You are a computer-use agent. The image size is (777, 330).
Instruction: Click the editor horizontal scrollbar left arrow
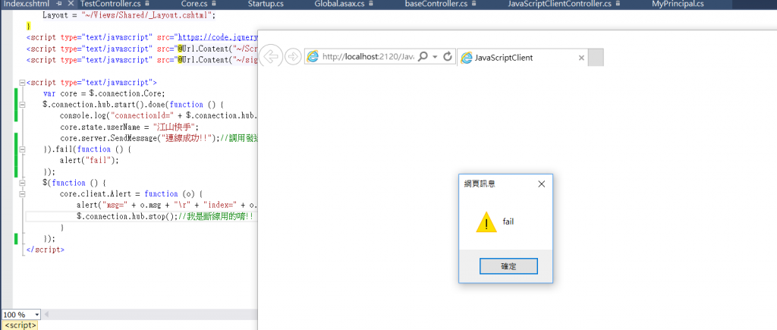tap(47, 315)
